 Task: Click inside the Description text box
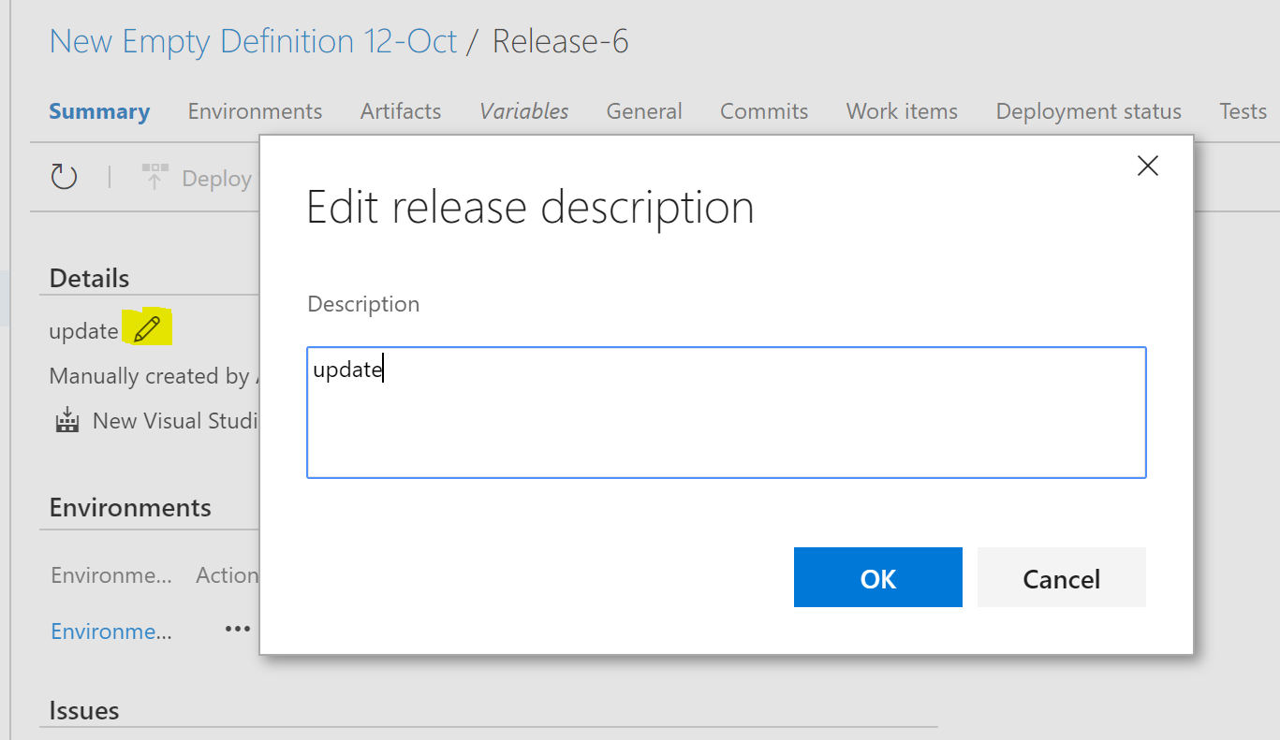(726, 412)
